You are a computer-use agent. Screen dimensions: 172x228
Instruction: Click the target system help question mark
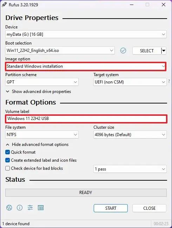[169, 81]
